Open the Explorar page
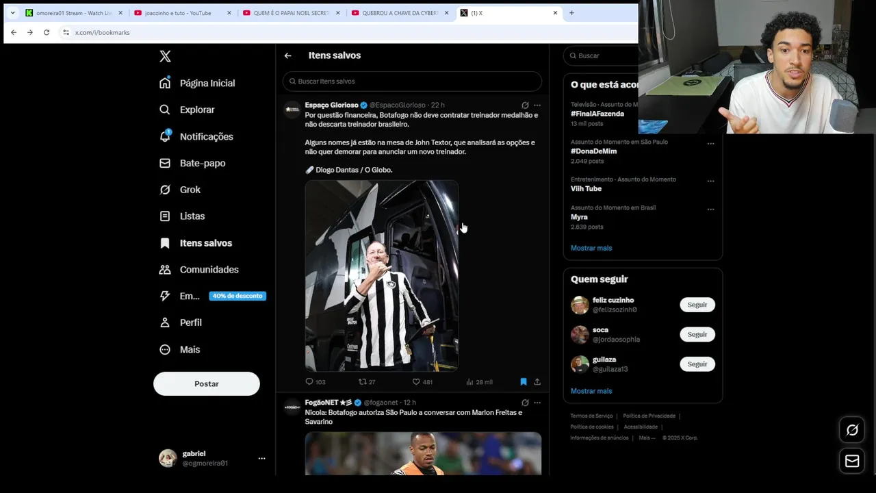 [187, 110]
